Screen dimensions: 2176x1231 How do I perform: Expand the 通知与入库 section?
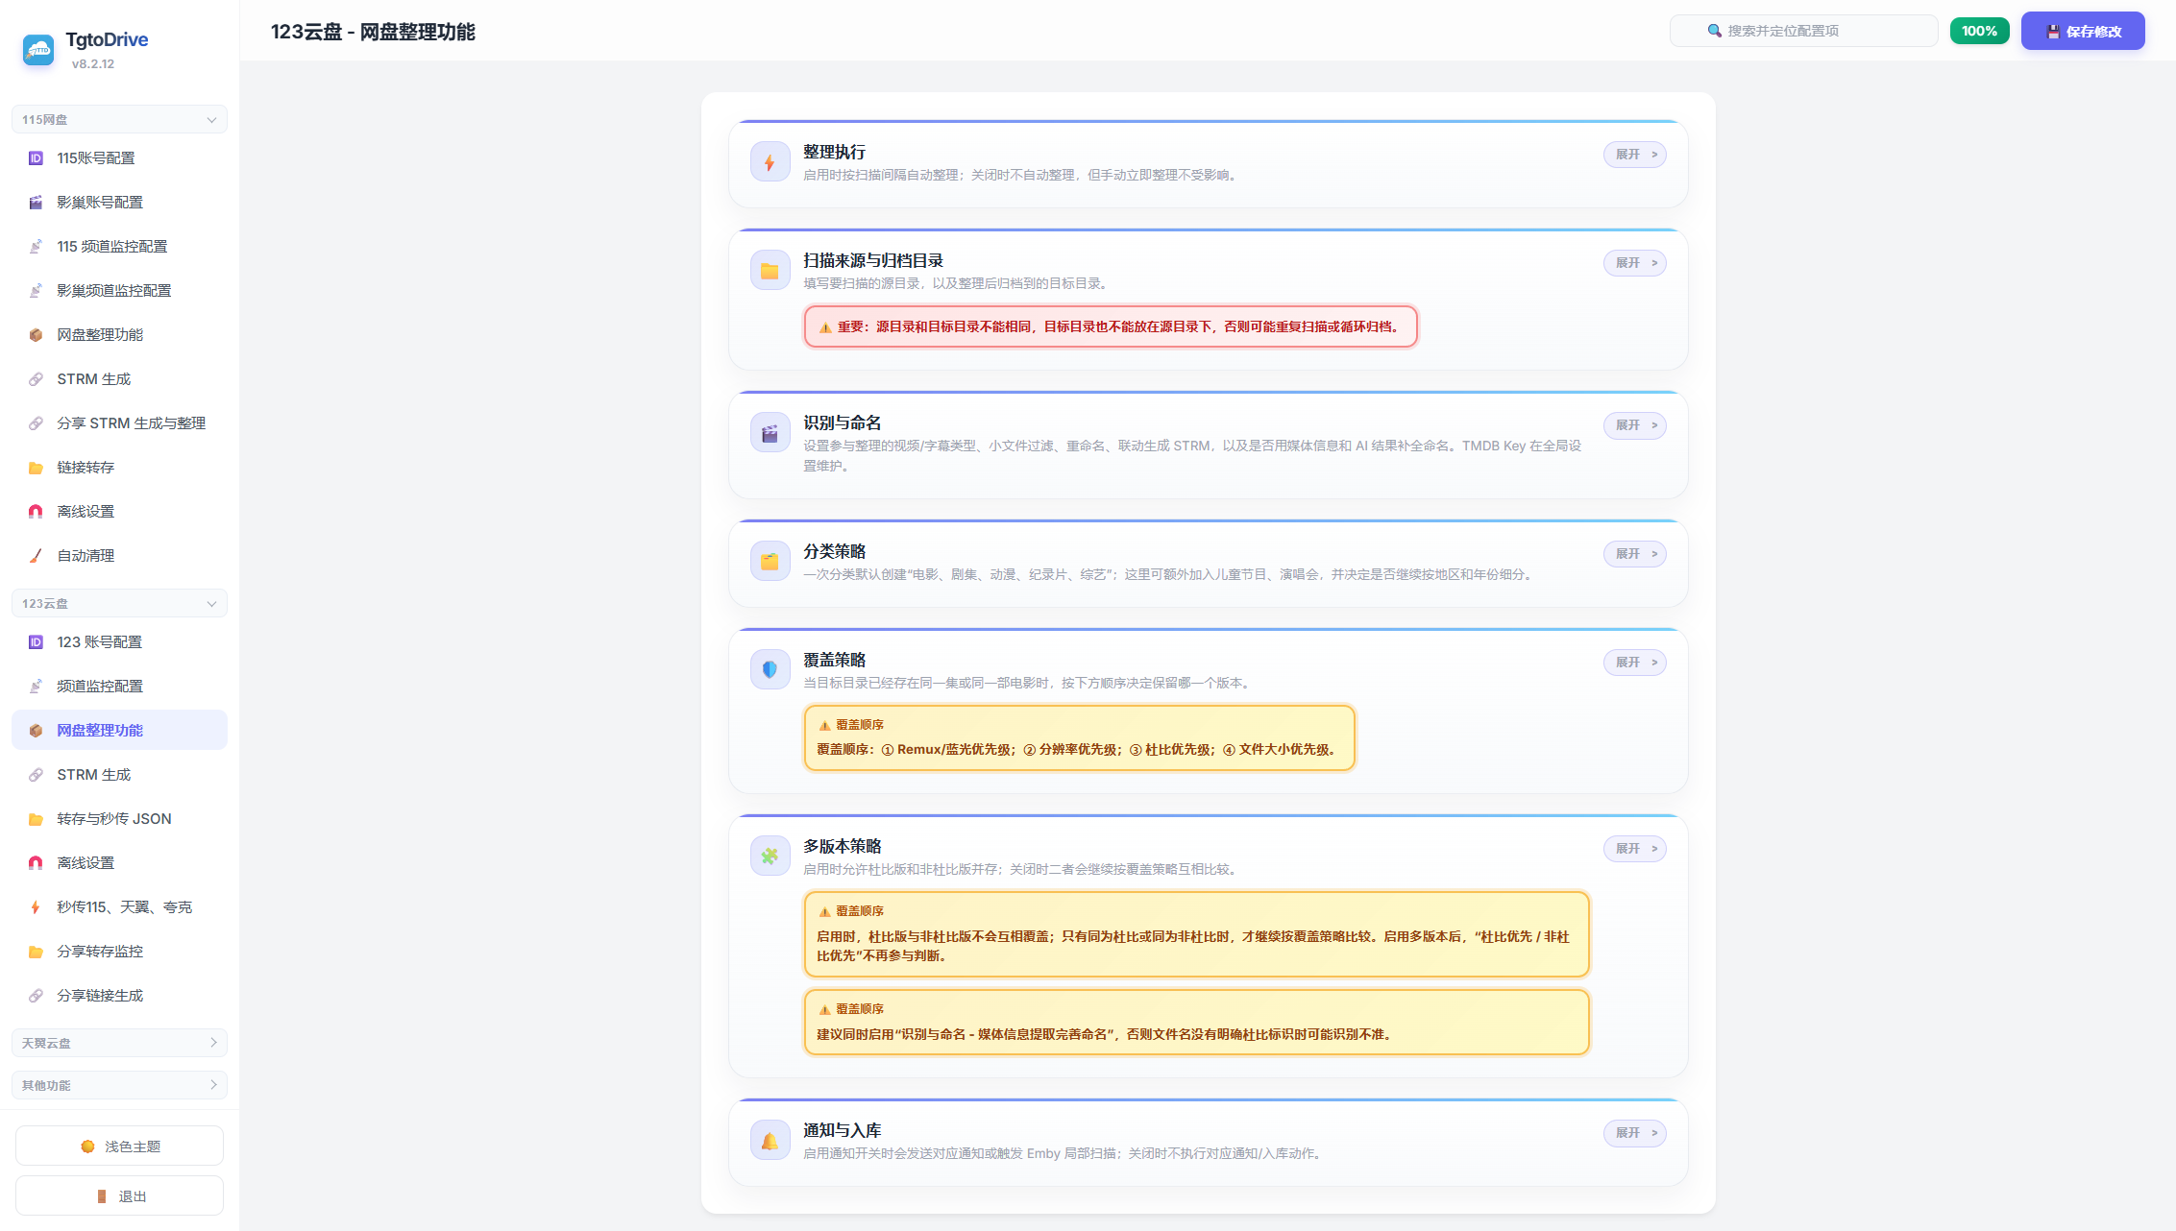pyautogui.click(x=1634, y=1133)
